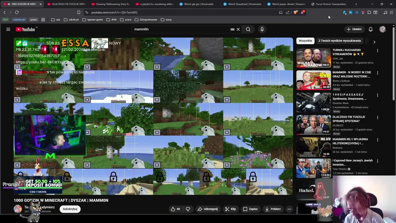Show more filter chips with right arrow
The height and width of the screenshot is (223, 396).
pyautogui.click(x=374, y=42)
